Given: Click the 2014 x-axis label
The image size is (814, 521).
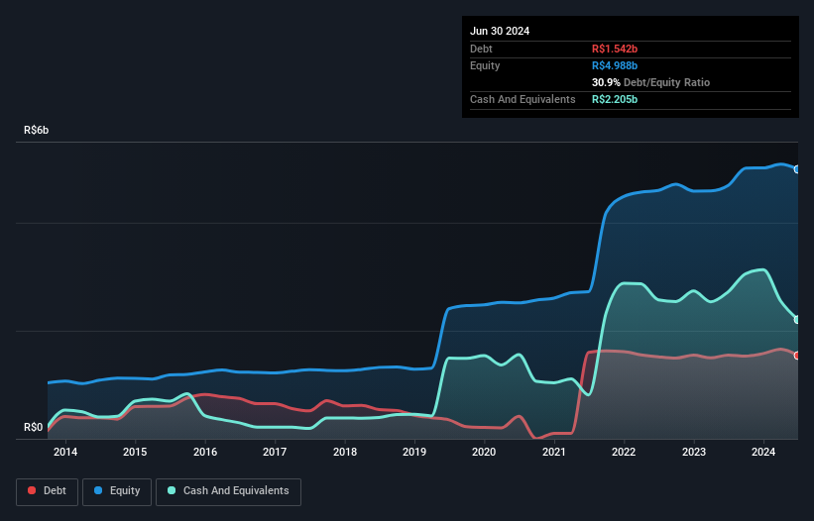Looking at the screenshot, I should 65,452.
